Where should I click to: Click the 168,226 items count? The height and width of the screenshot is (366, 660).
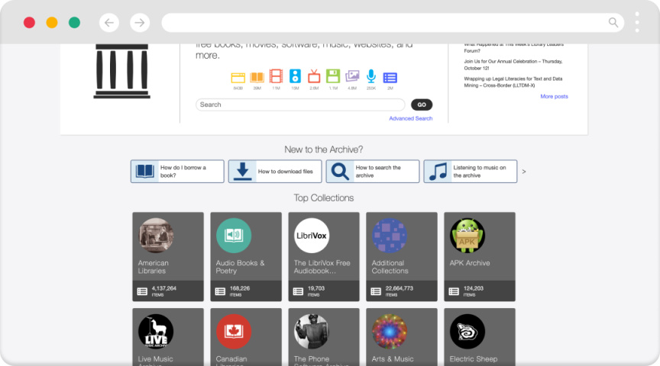click(x=240, y=288)
